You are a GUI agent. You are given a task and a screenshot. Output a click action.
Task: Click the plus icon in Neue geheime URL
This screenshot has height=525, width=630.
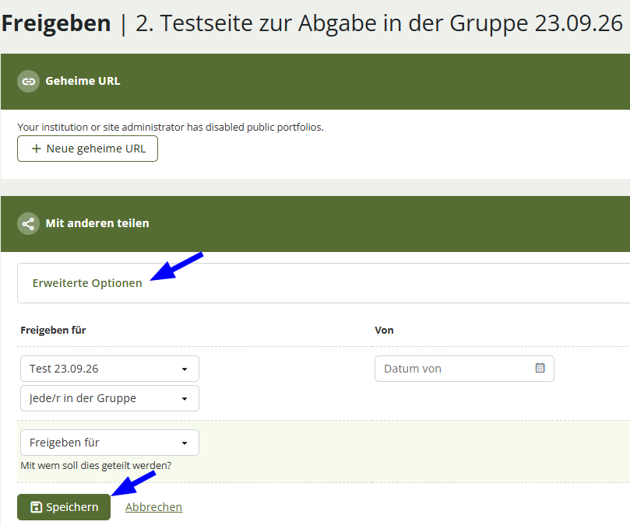tap(36, 149)
